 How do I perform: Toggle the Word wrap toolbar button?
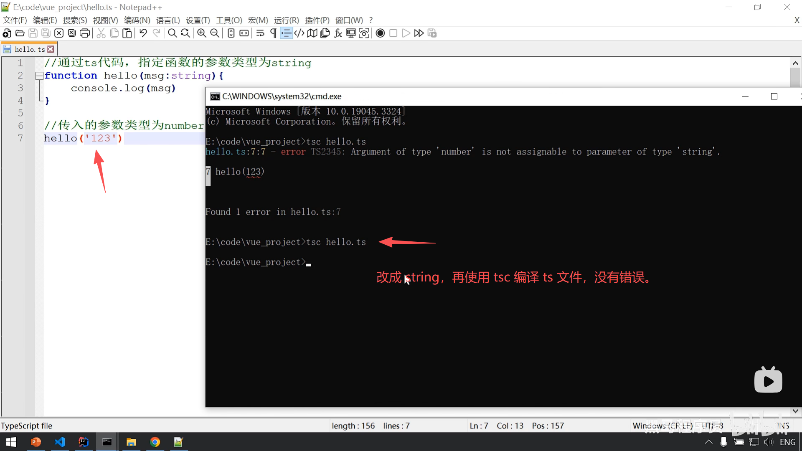coord(260,33)
